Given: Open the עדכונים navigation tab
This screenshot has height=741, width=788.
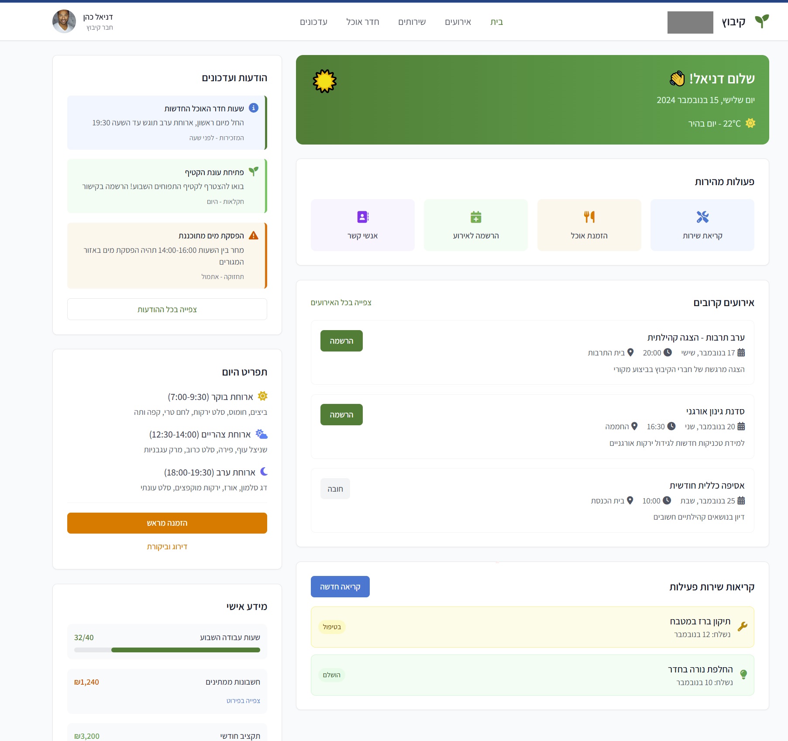Looking at the screenshot, I should coord(313,22).
